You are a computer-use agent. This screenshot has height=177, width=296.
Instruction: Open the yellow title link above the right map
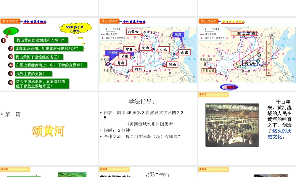(233, 22)
